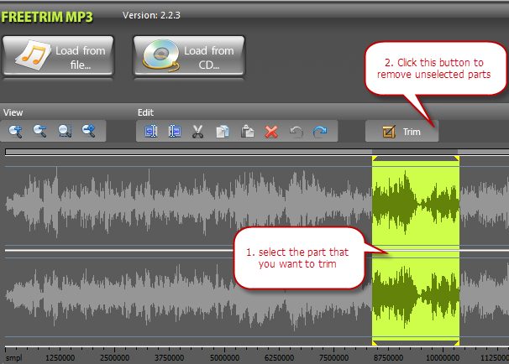Screen dimensions: 509x364
Task: Zoom out of the waveform
Action: [40, 132]
